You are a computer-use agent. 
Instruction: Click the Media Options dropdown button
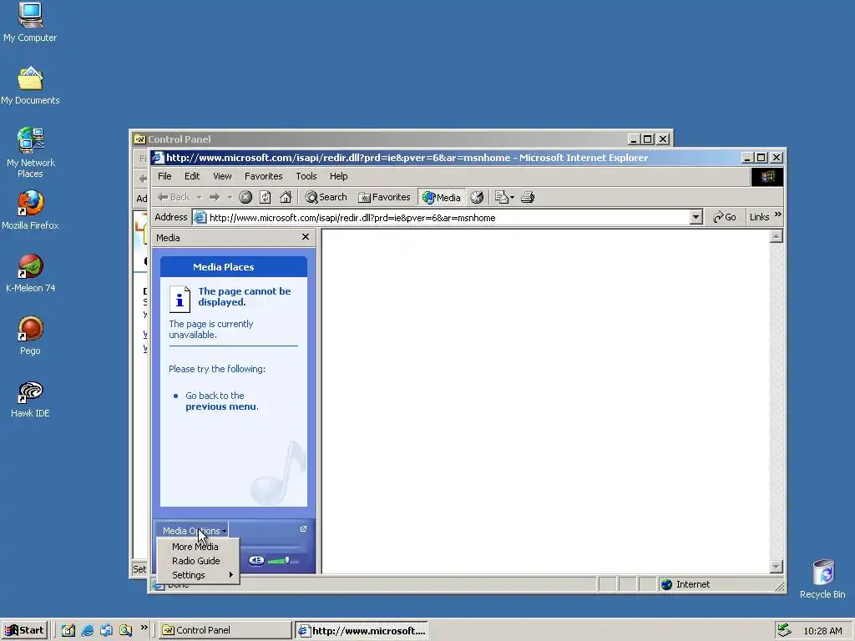(x=194, y=530)
